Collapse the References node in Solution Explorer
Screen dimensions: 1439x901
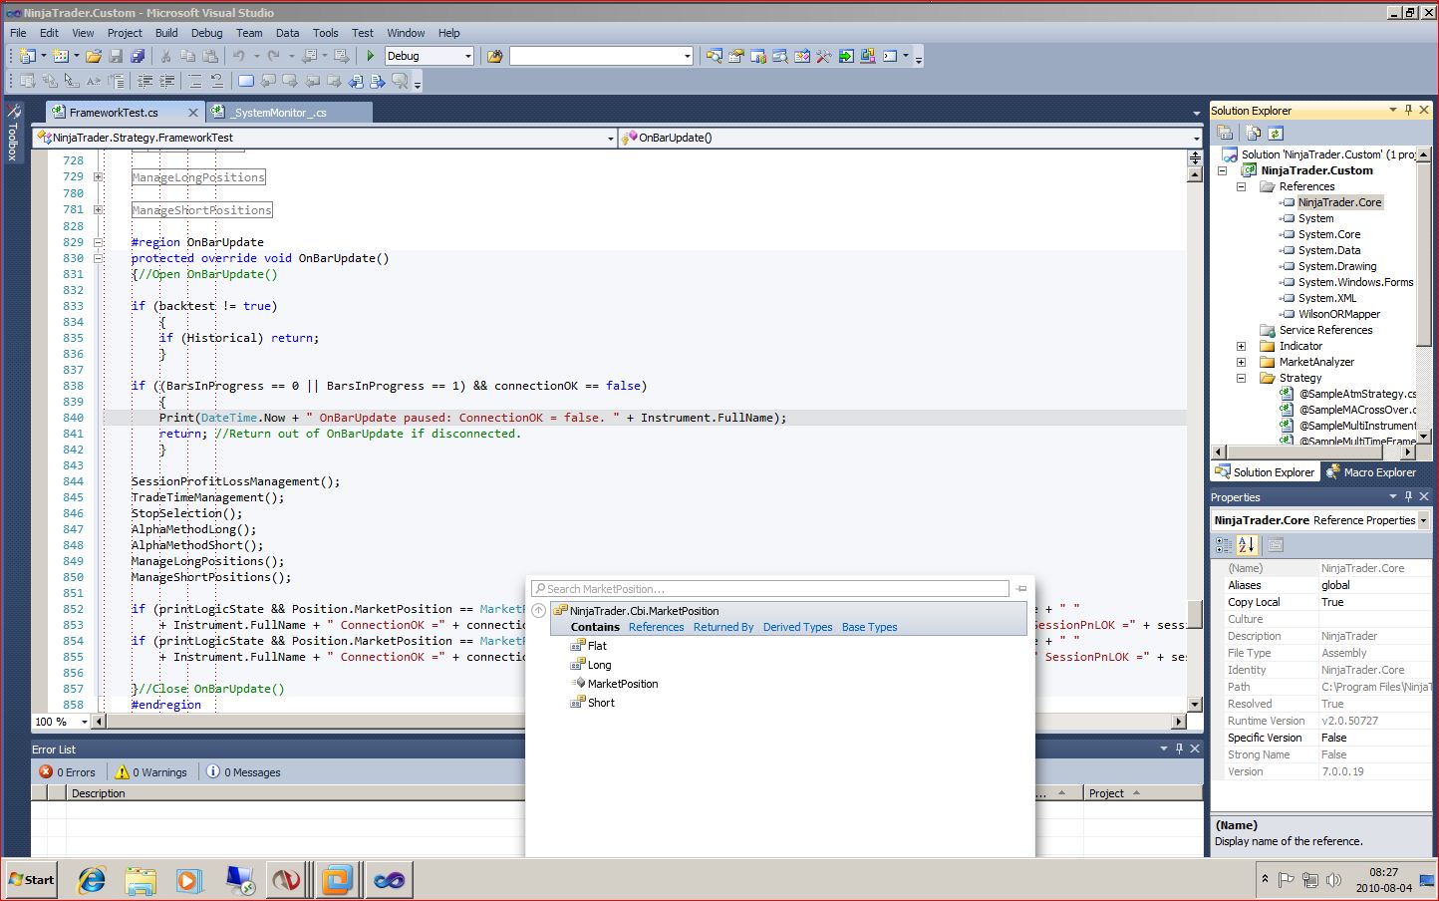coord(1242,186)
